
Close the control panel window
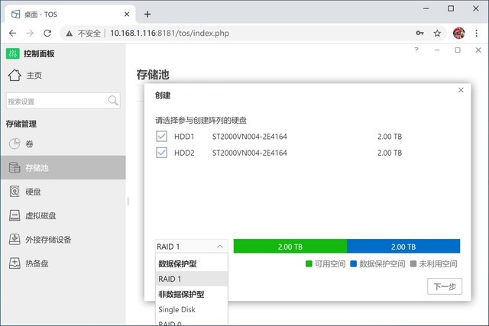coord(478,50)
